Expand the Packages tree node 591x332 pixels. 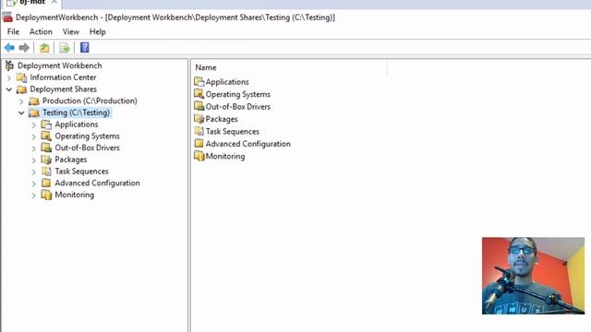(34, 160)
